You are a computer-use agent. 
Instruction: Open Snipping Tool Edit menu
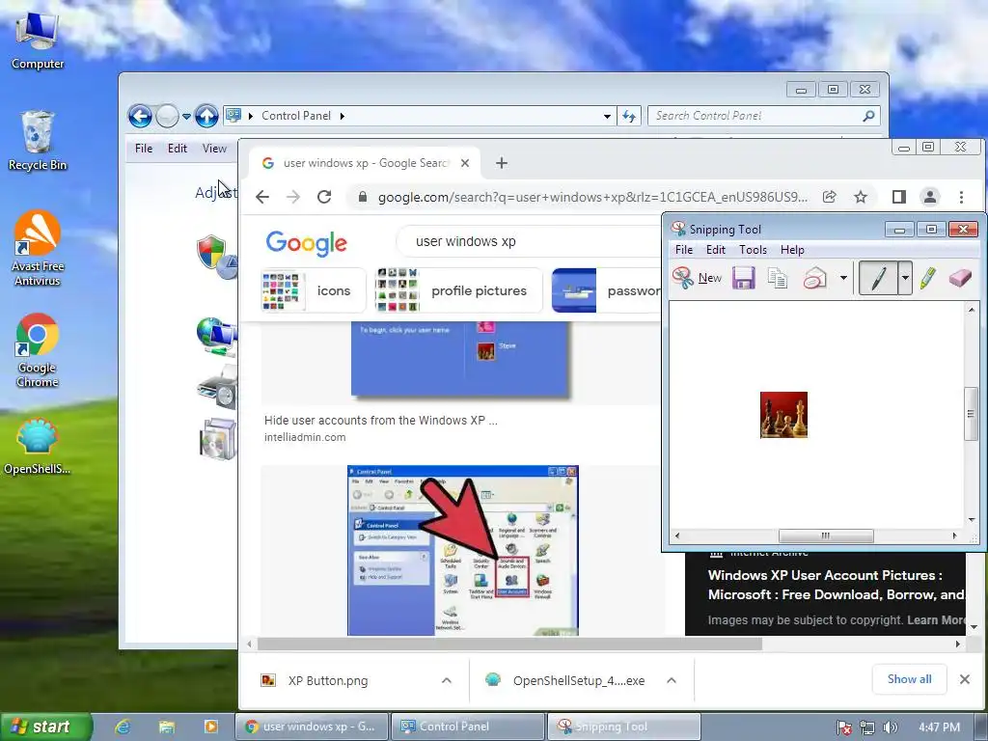click(715, 250)
